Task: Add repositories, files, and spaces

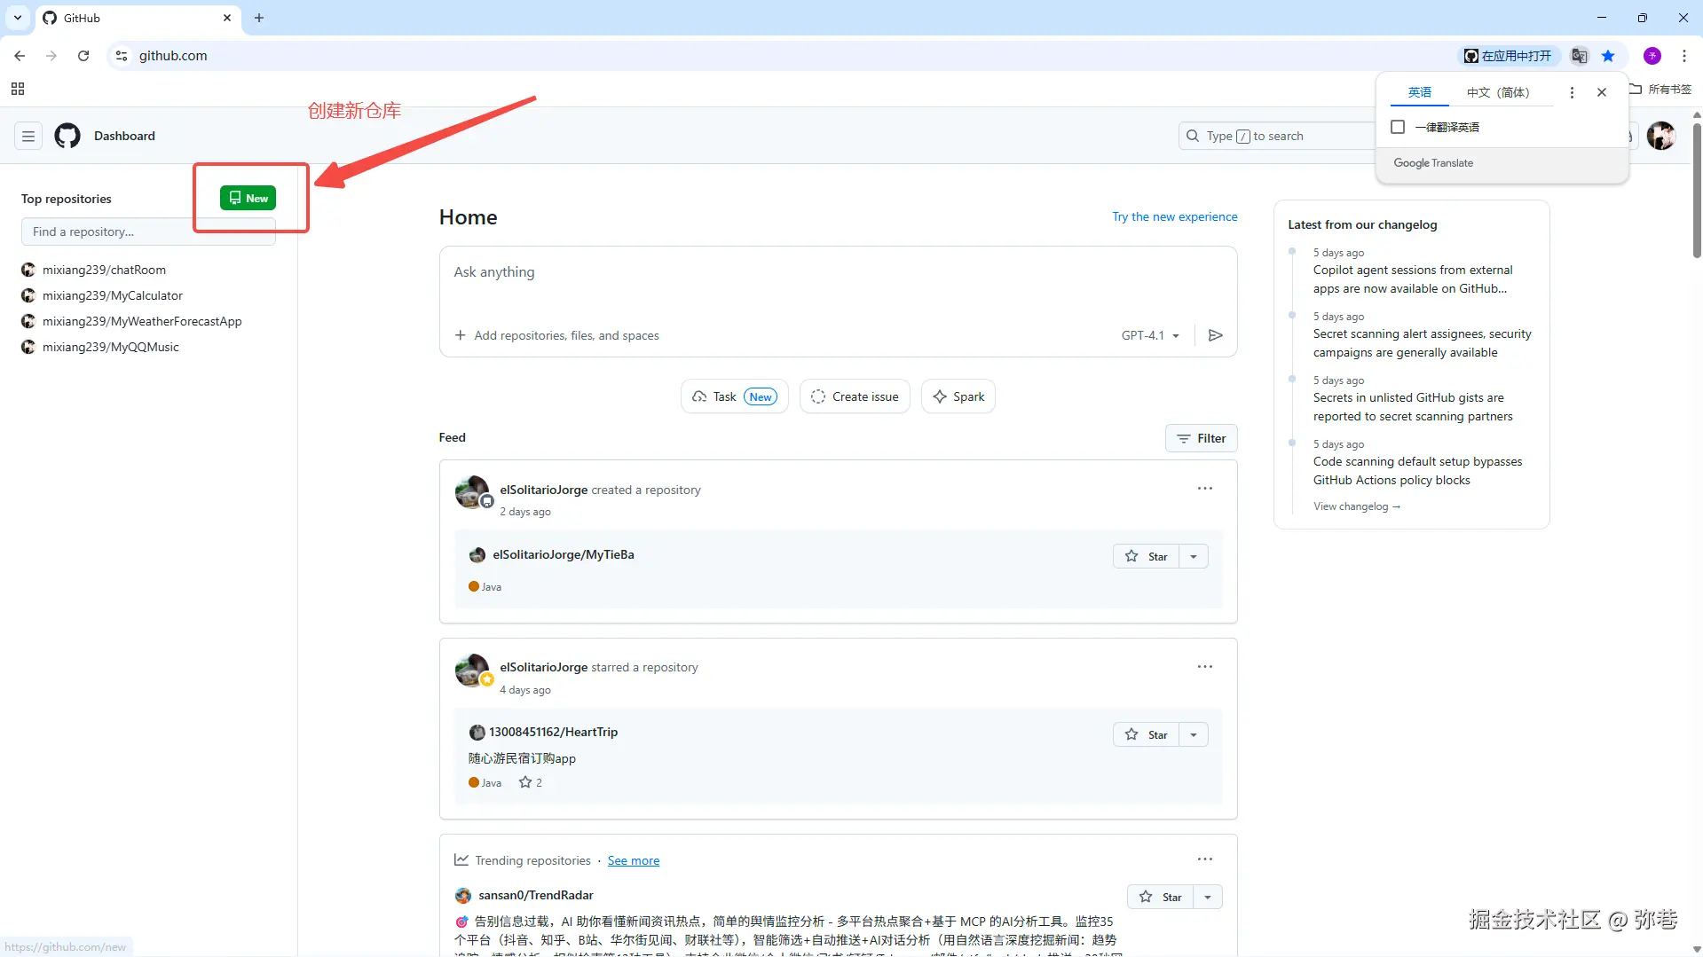Action: point(556,335)
